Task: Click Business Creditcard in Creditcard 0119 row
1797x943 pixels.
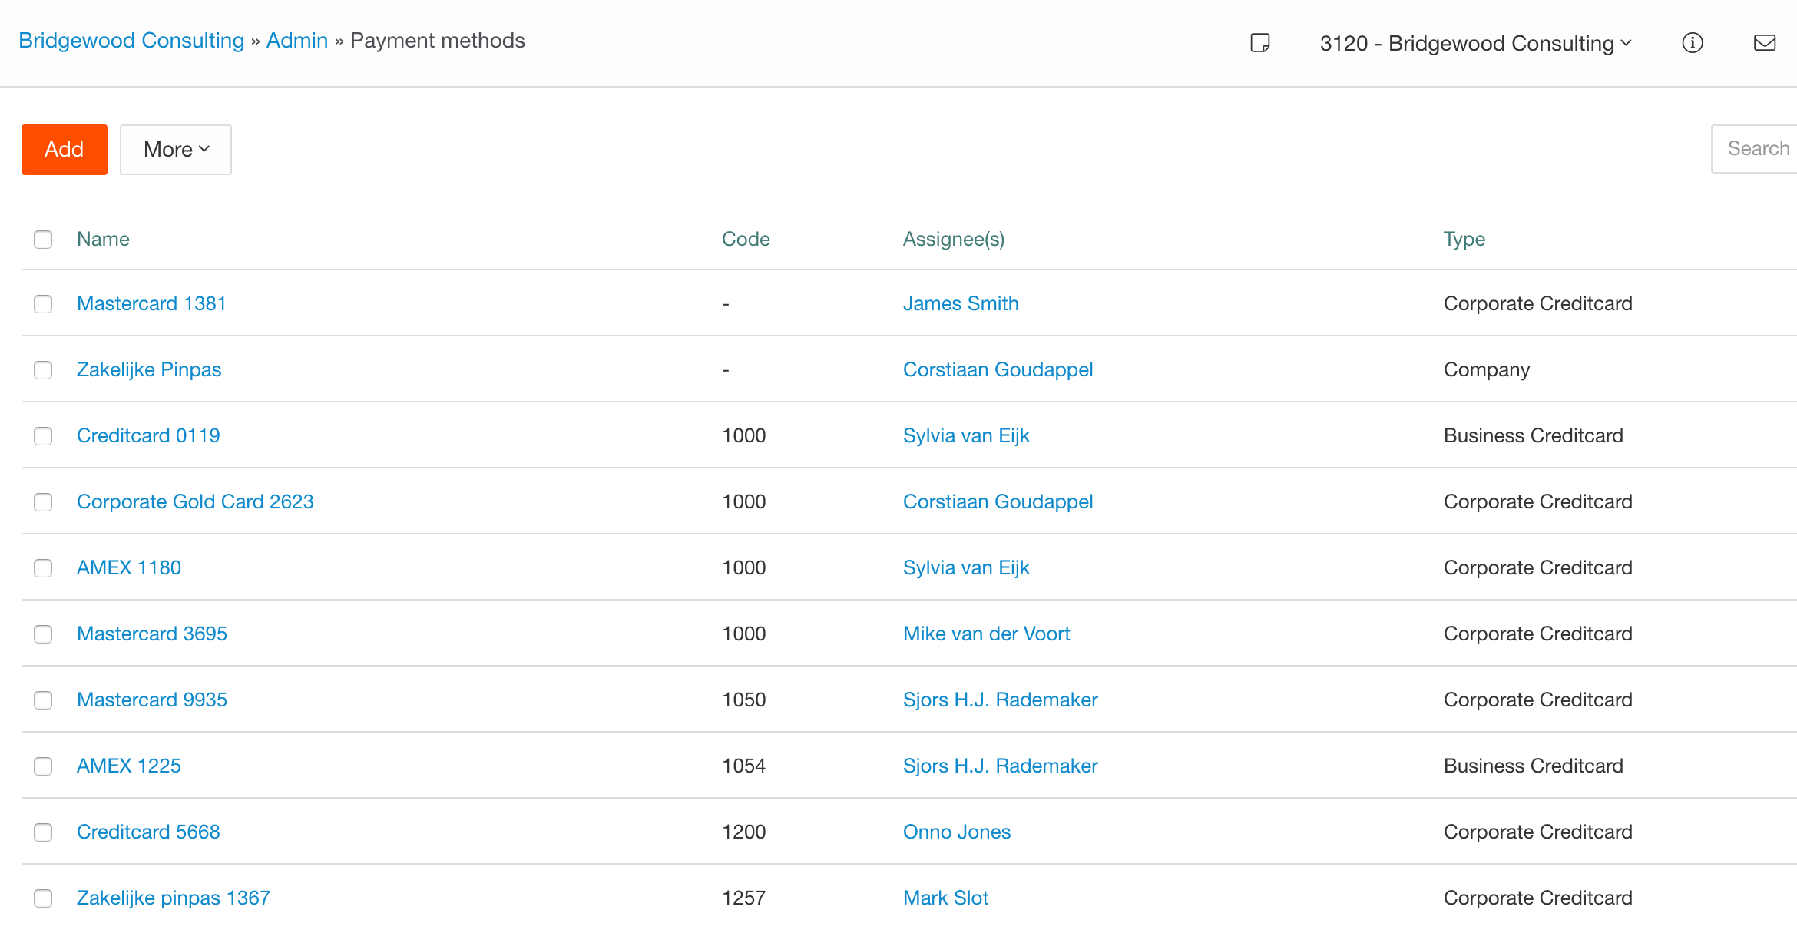Action: [1534, 435]
